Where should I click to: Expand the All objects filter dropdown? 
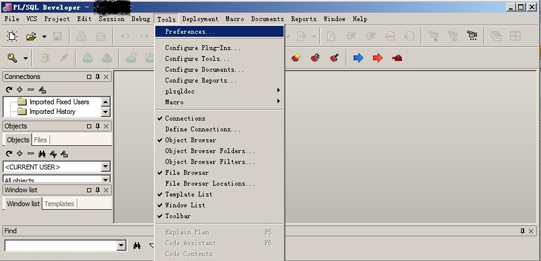(106, 179)
